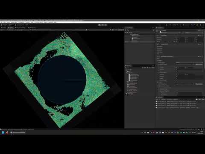Open the Windows Start menu
Viewport: 205px width, 154px height.
[x=3, y=133]
